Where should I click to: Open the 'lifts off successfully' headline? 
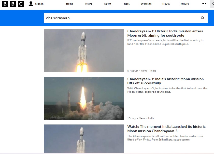(x=165, y=81)
